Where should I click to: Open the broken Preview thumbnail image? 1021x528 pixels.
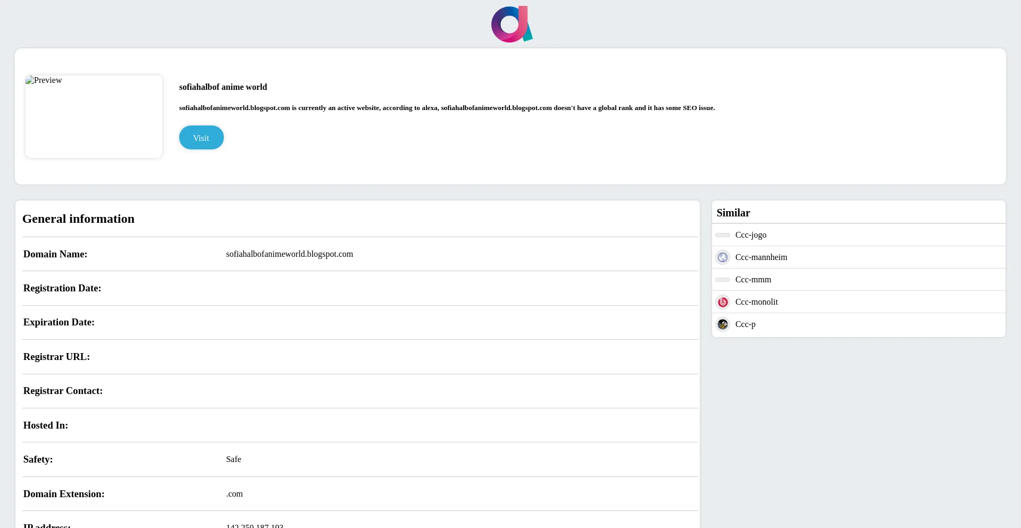(94, 116)
